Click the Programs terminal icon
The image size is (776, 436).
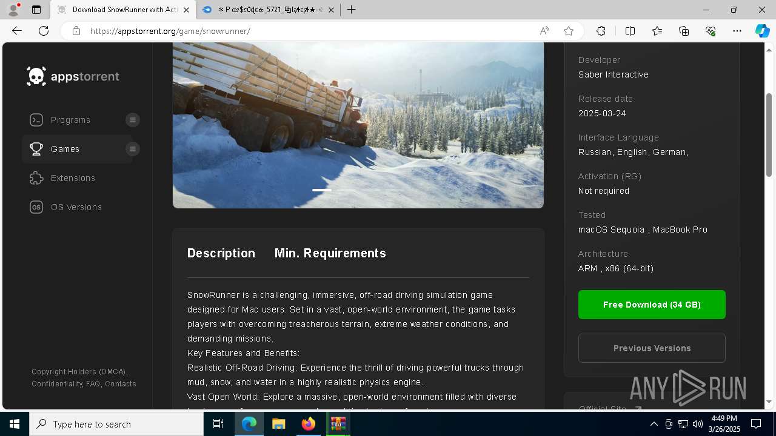tap(36, 120)
